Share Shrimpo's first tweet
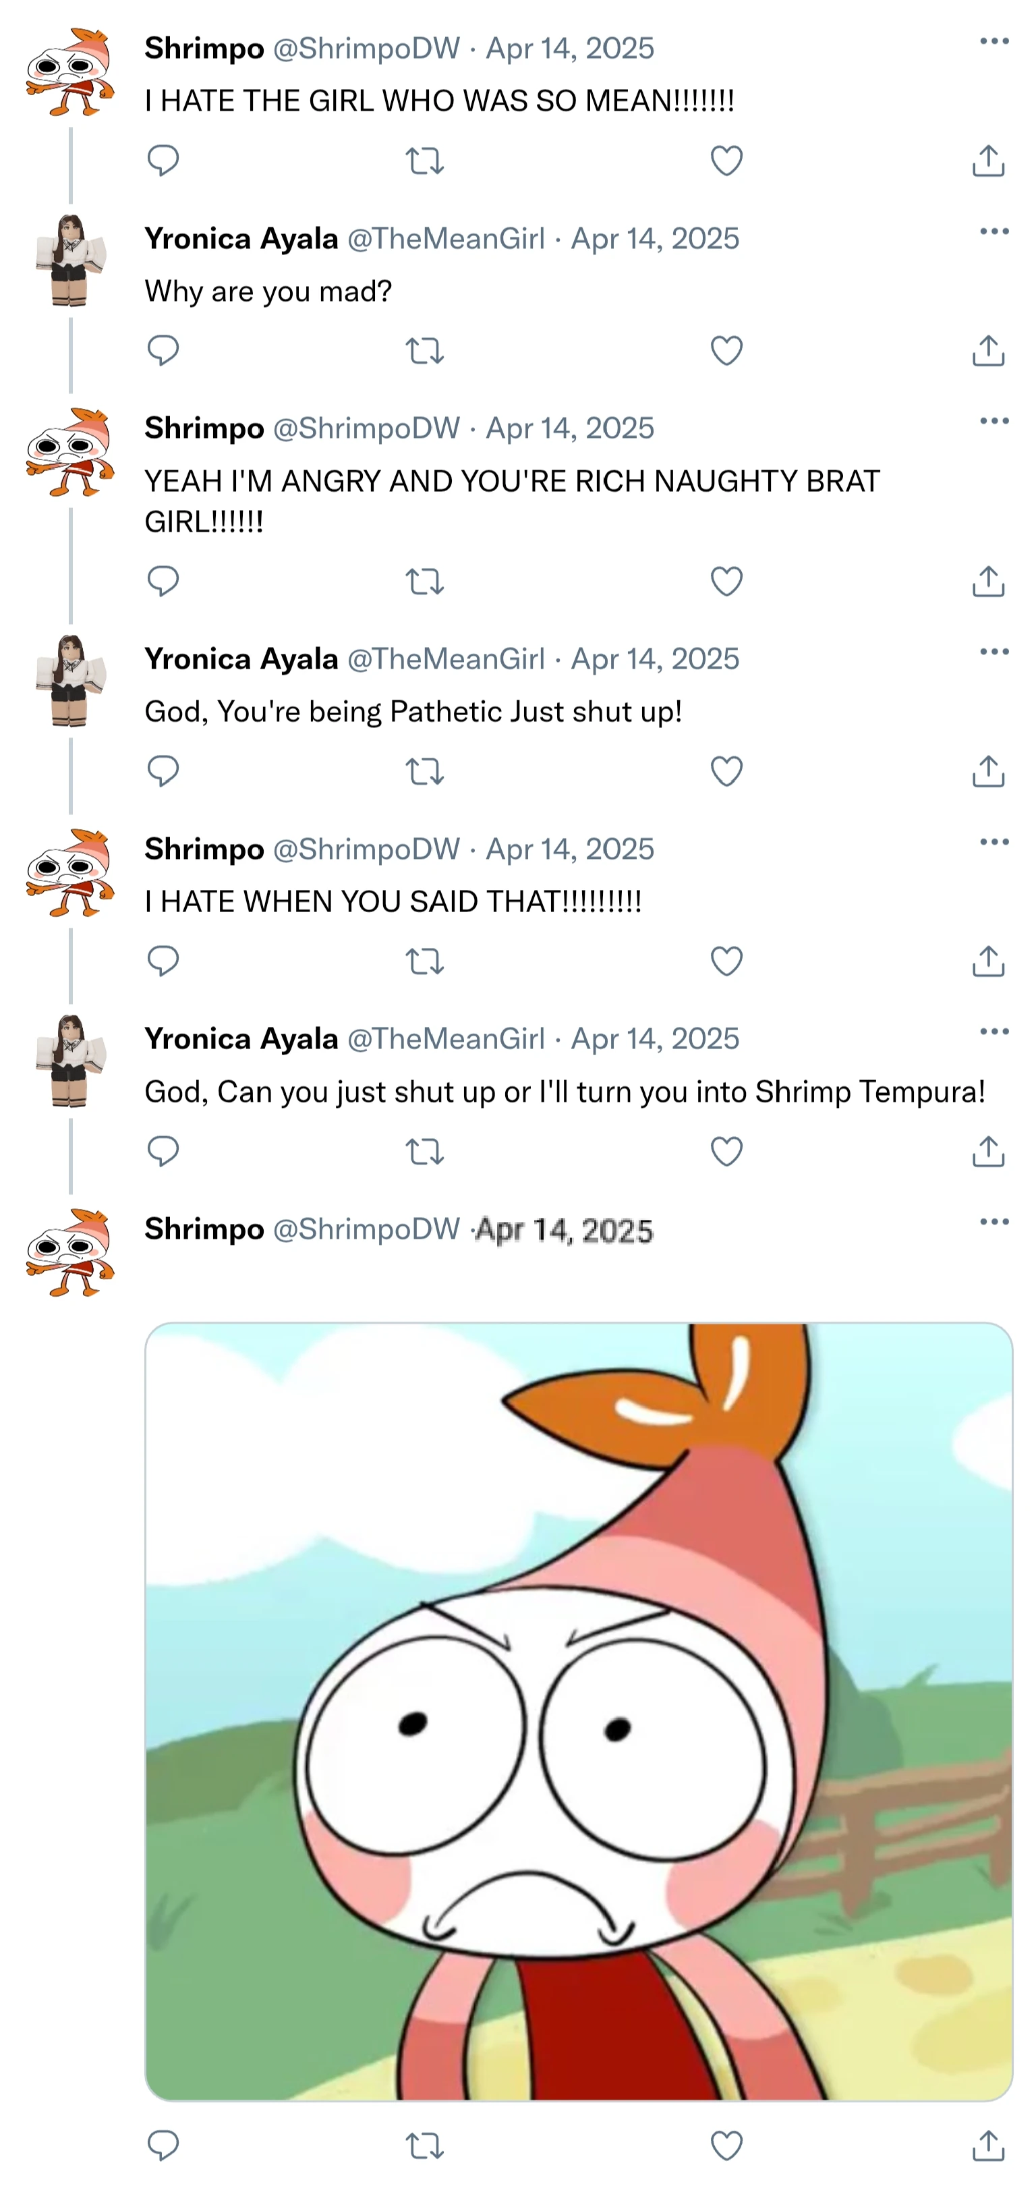 [988, 162]
